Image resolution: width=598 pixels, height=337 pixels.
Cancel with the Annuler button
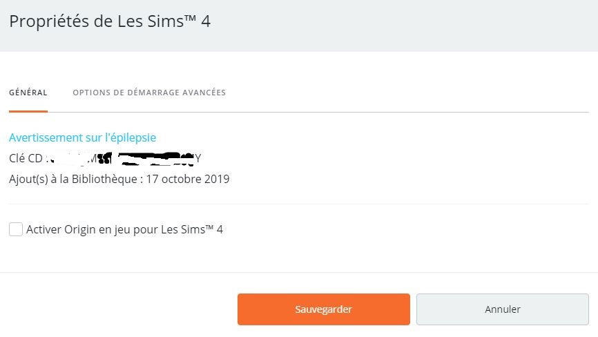tap(502, 309)
